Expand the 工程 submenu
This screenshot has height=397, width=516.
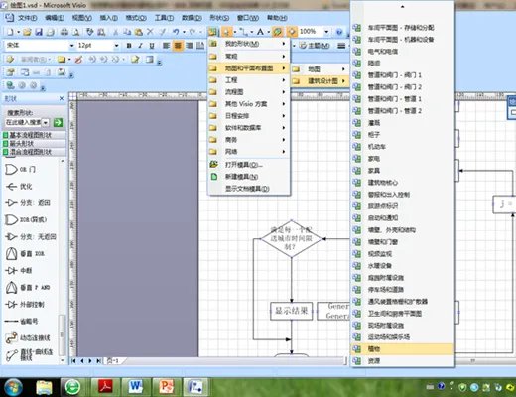click(x=249, y=80)
